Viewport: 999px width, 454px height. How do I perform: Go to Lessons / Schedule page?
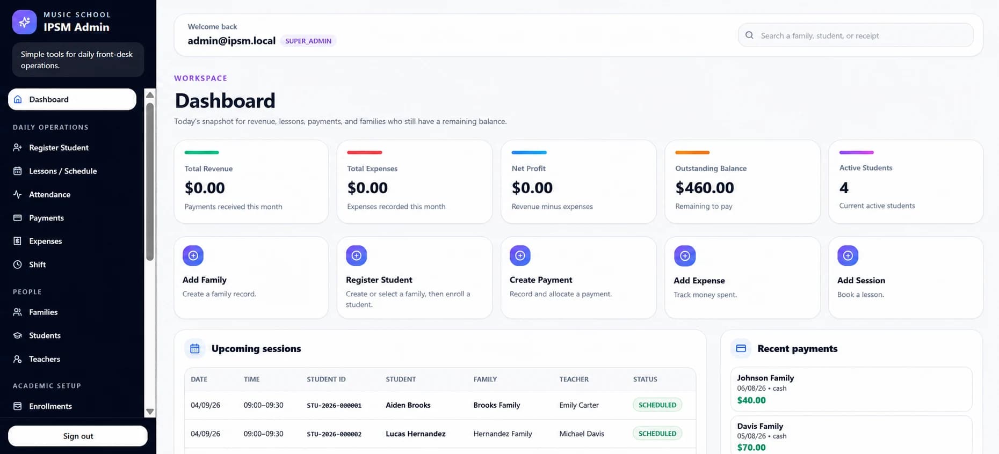click(x=73, y=171)
